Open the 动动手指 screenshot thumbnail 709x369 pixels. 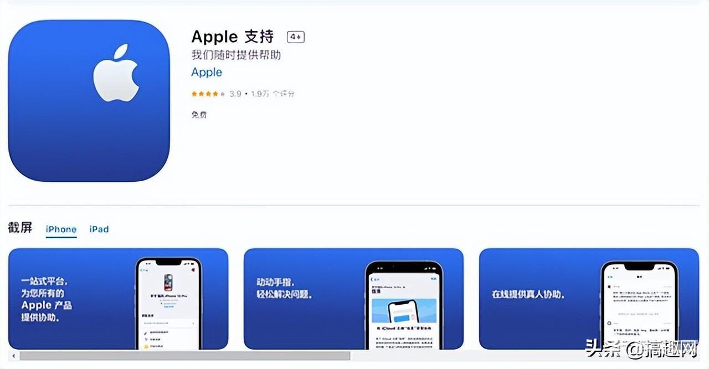click(x=353, y=299)
